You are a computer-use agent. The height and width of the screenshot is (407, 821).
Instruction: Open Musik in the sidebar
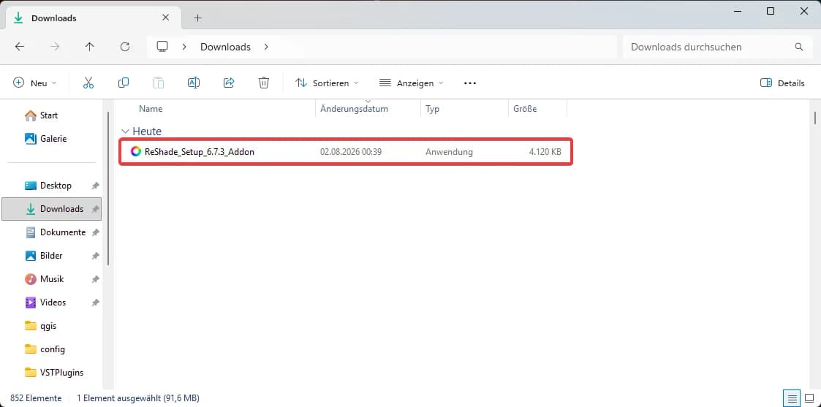[x=45, y=279]
